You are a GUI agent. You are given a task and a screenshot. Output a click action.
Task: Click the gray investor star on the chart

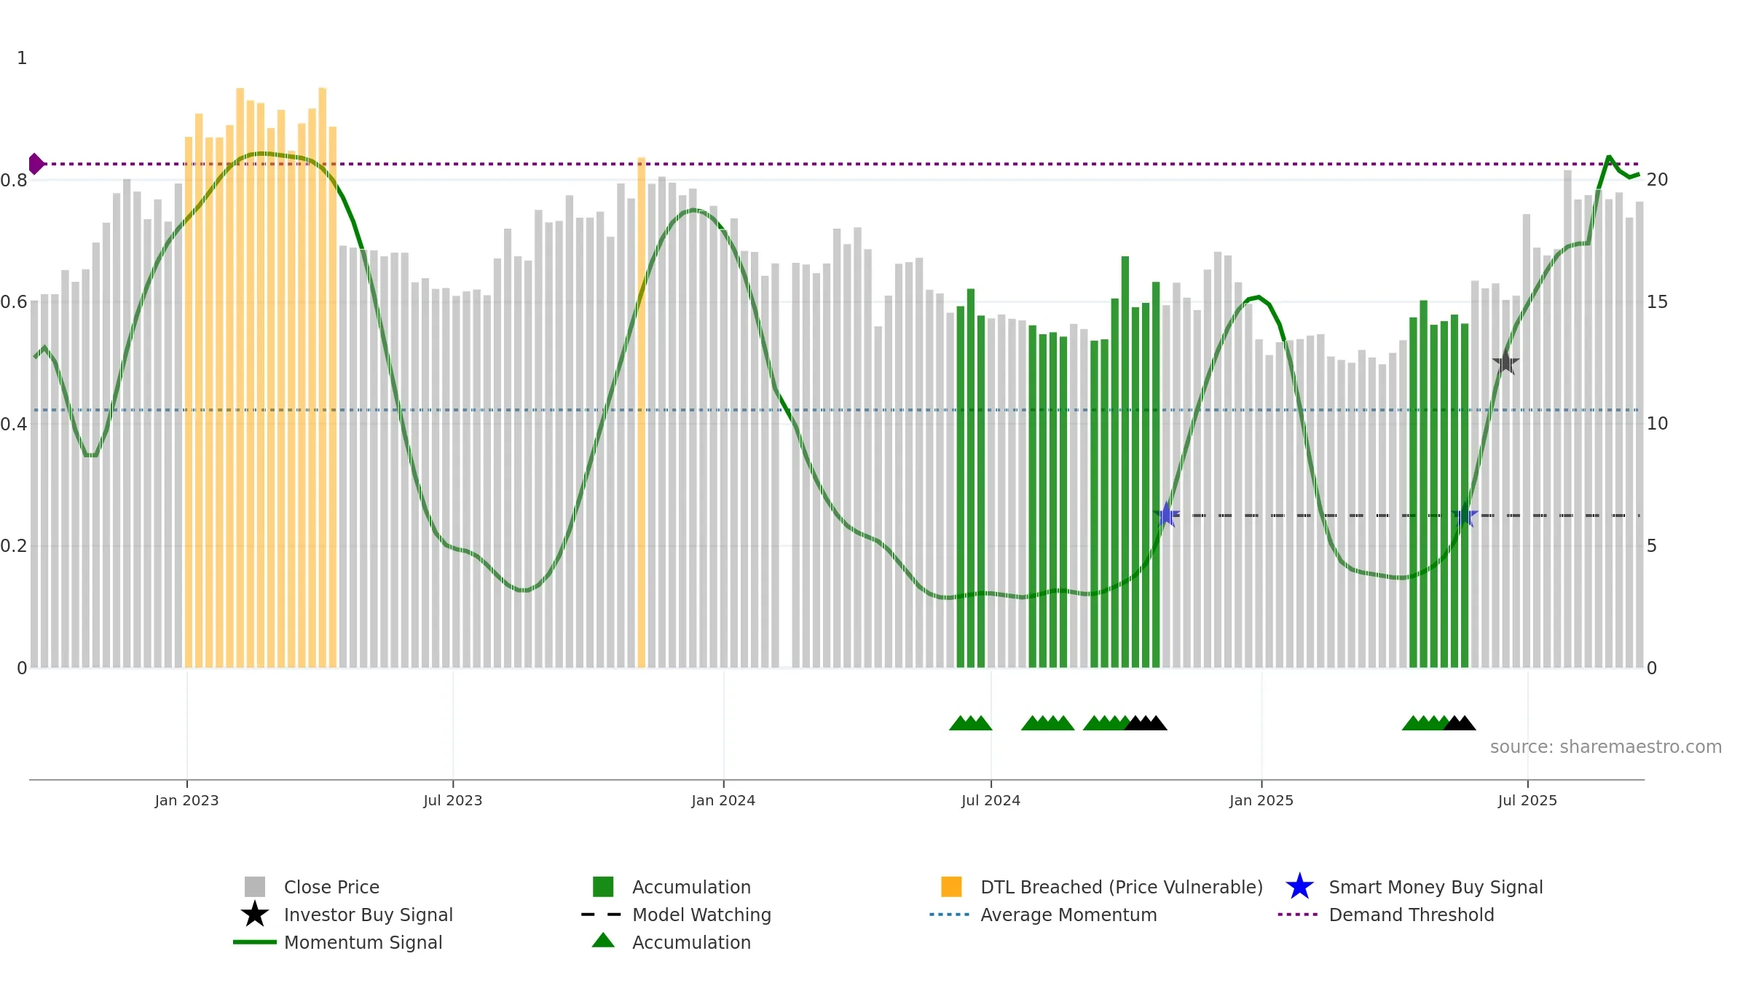(x=1505, y=362)
